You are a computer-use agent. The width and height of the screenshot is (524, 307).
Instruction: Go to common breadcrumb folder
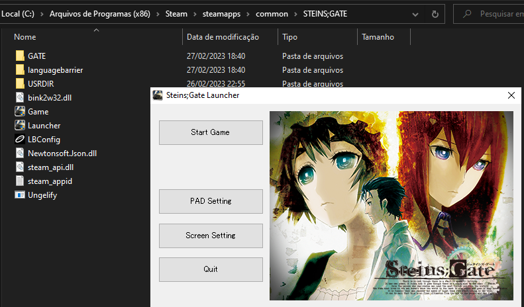point(272,14)
